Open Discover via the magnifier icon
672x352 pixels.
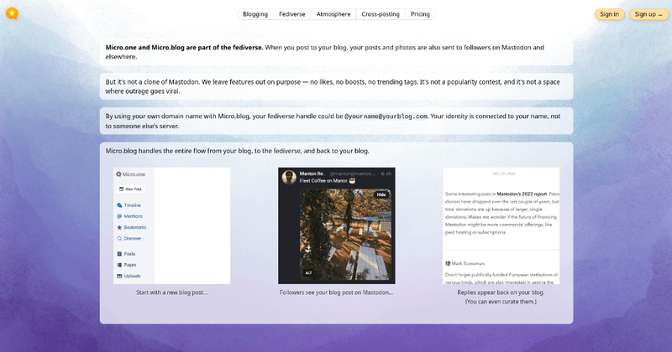(x=119, y=239)
